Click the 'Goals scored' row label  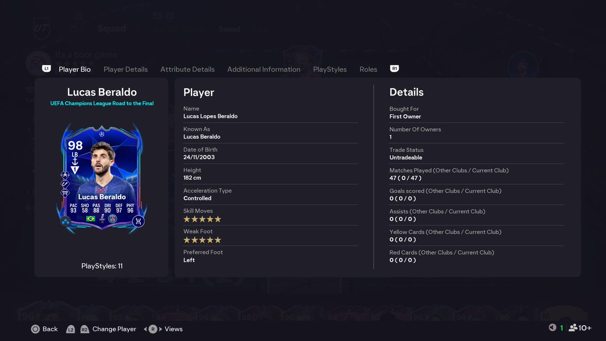[x=445, y=191]
